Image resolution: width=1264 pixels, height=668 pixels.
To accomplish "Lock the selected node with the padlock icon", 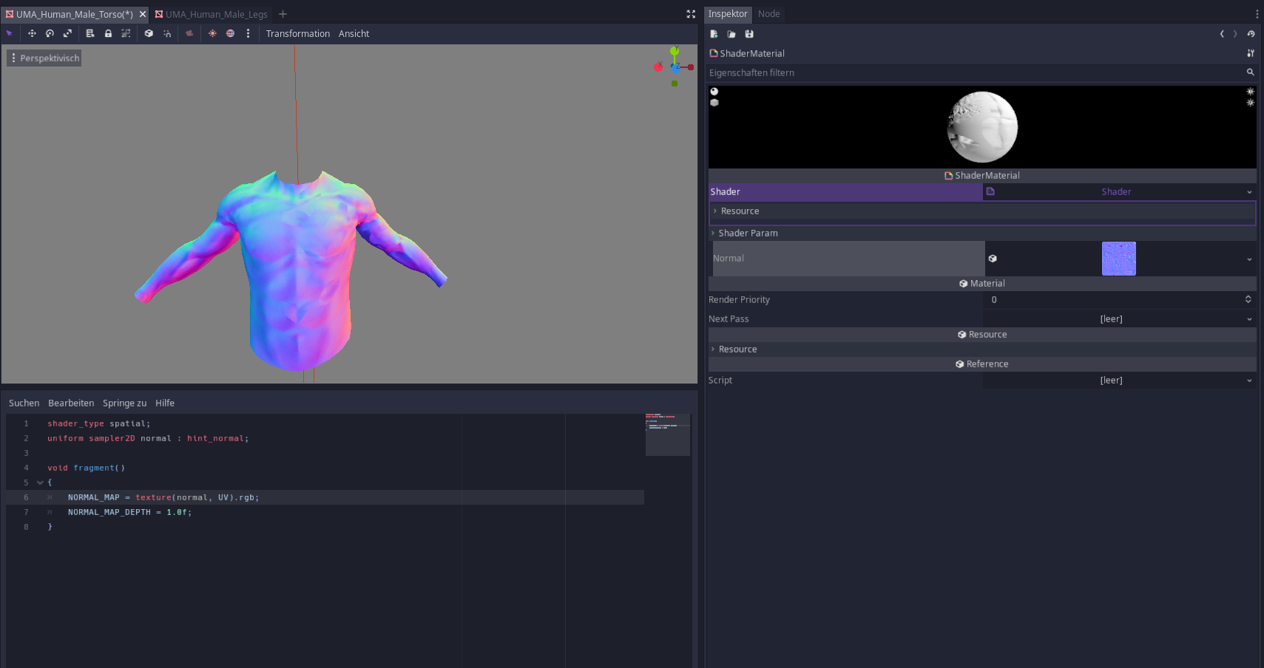I will coord(108,33).
